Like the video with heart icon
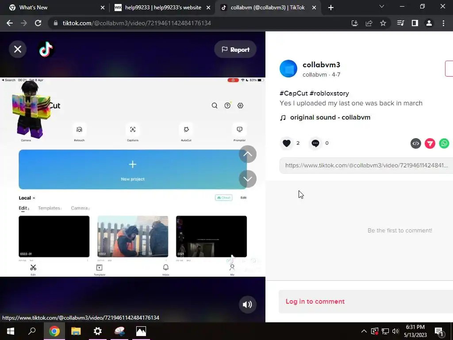453x340 pixels. (x=287, y=143)
